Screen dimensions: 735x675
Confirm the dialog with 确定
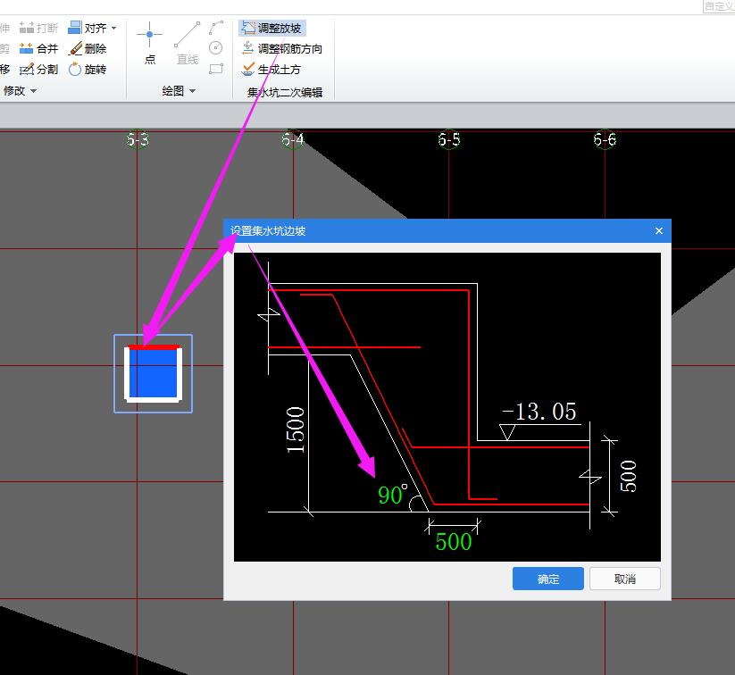(x=548, y=579)
